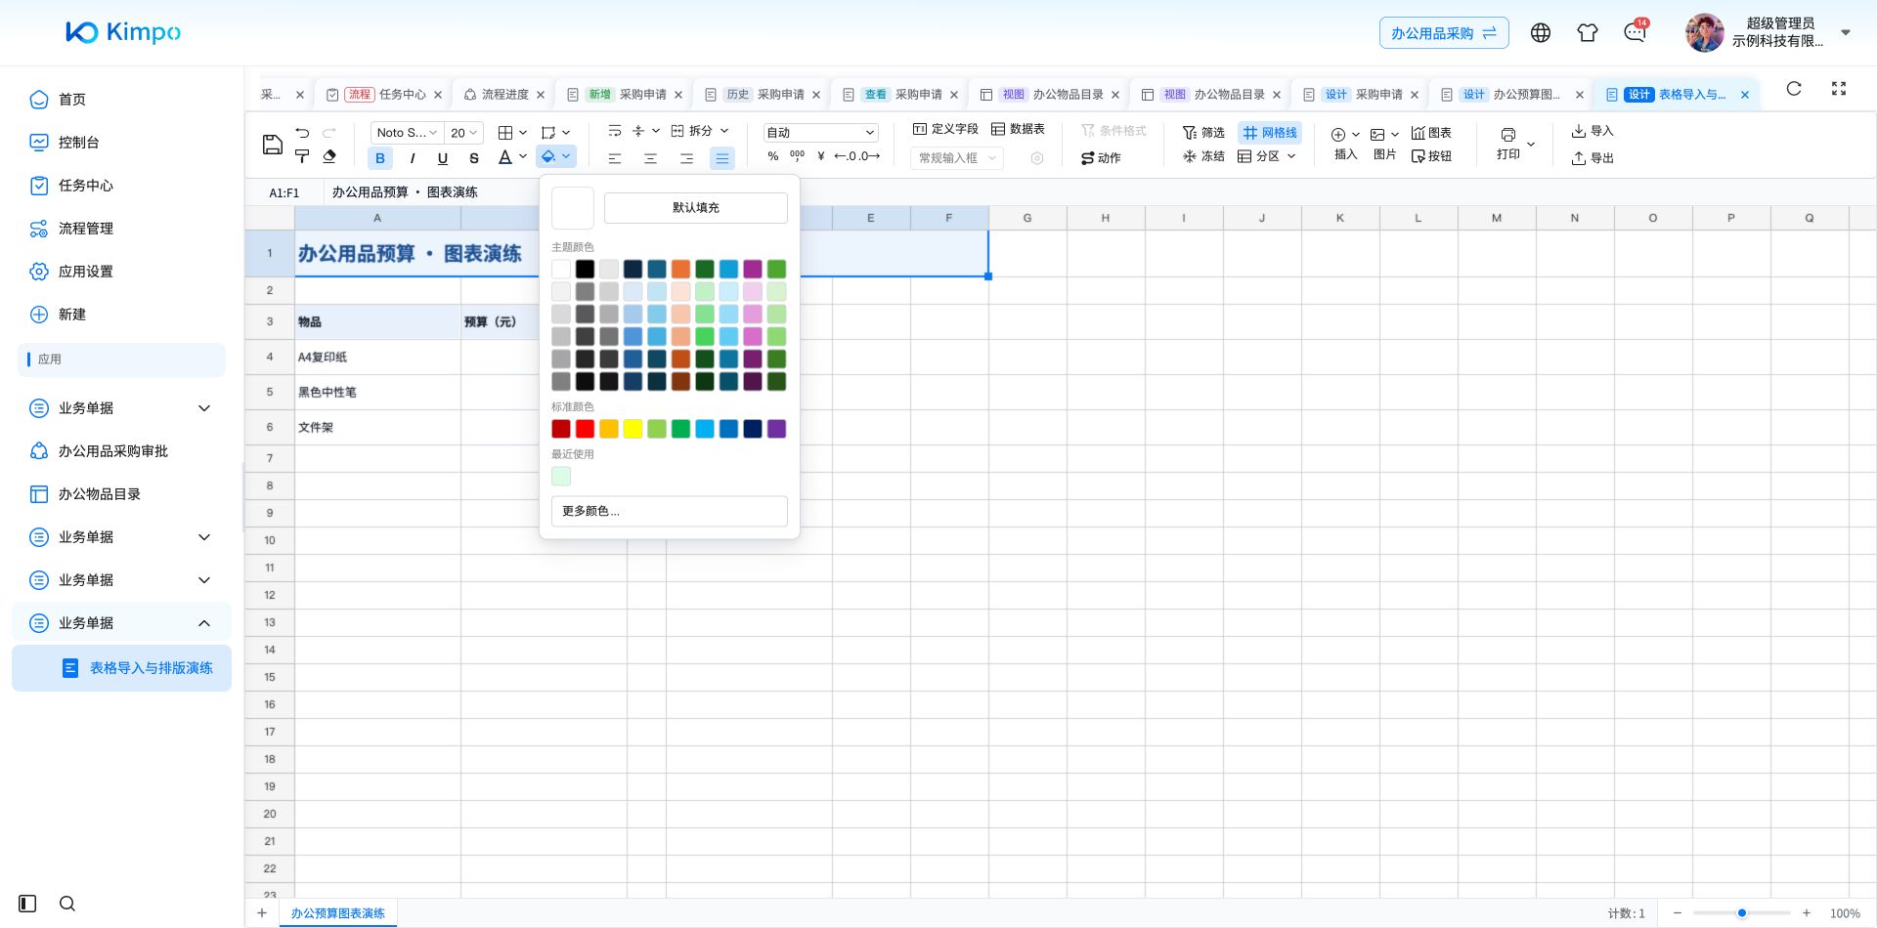Apply yen currency format
The image size is (1877, 928).
point(821,156)
